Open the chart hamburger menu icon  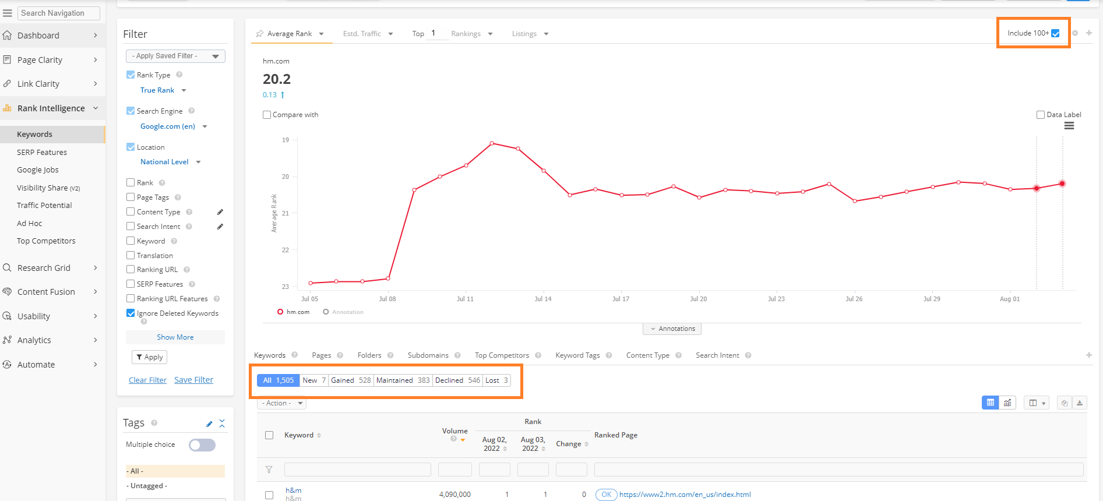[x=1069, y=126]
